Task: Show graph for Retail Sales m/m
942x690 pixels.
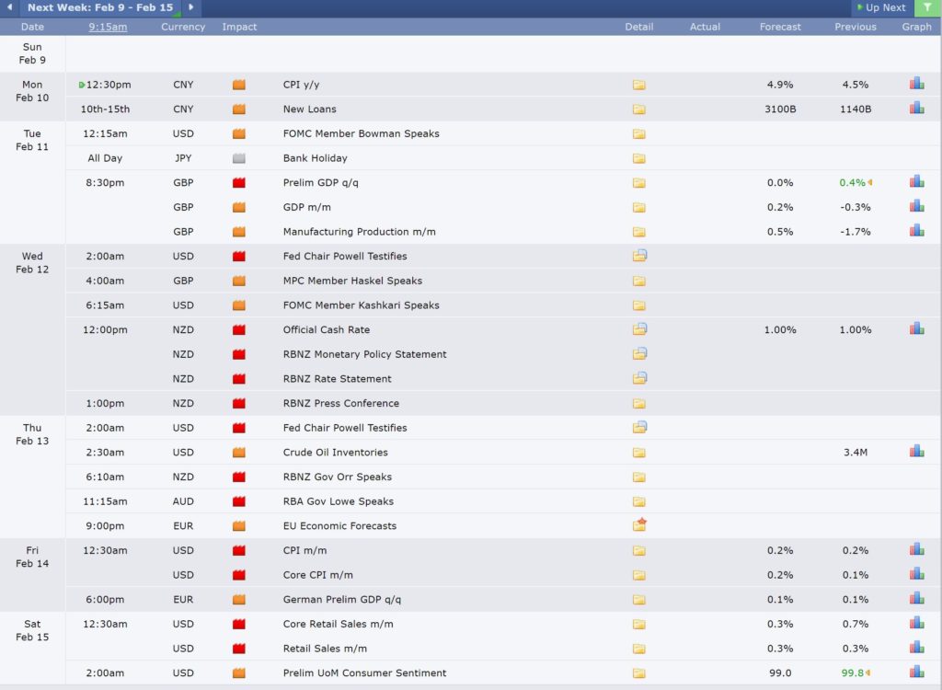Action: click(917, 648)
